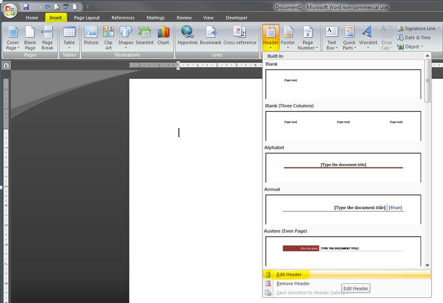The height and width of the screenshot is (303, 443).
Task: Choose Edit Header from the menu
Action: (x=347, y=275)
